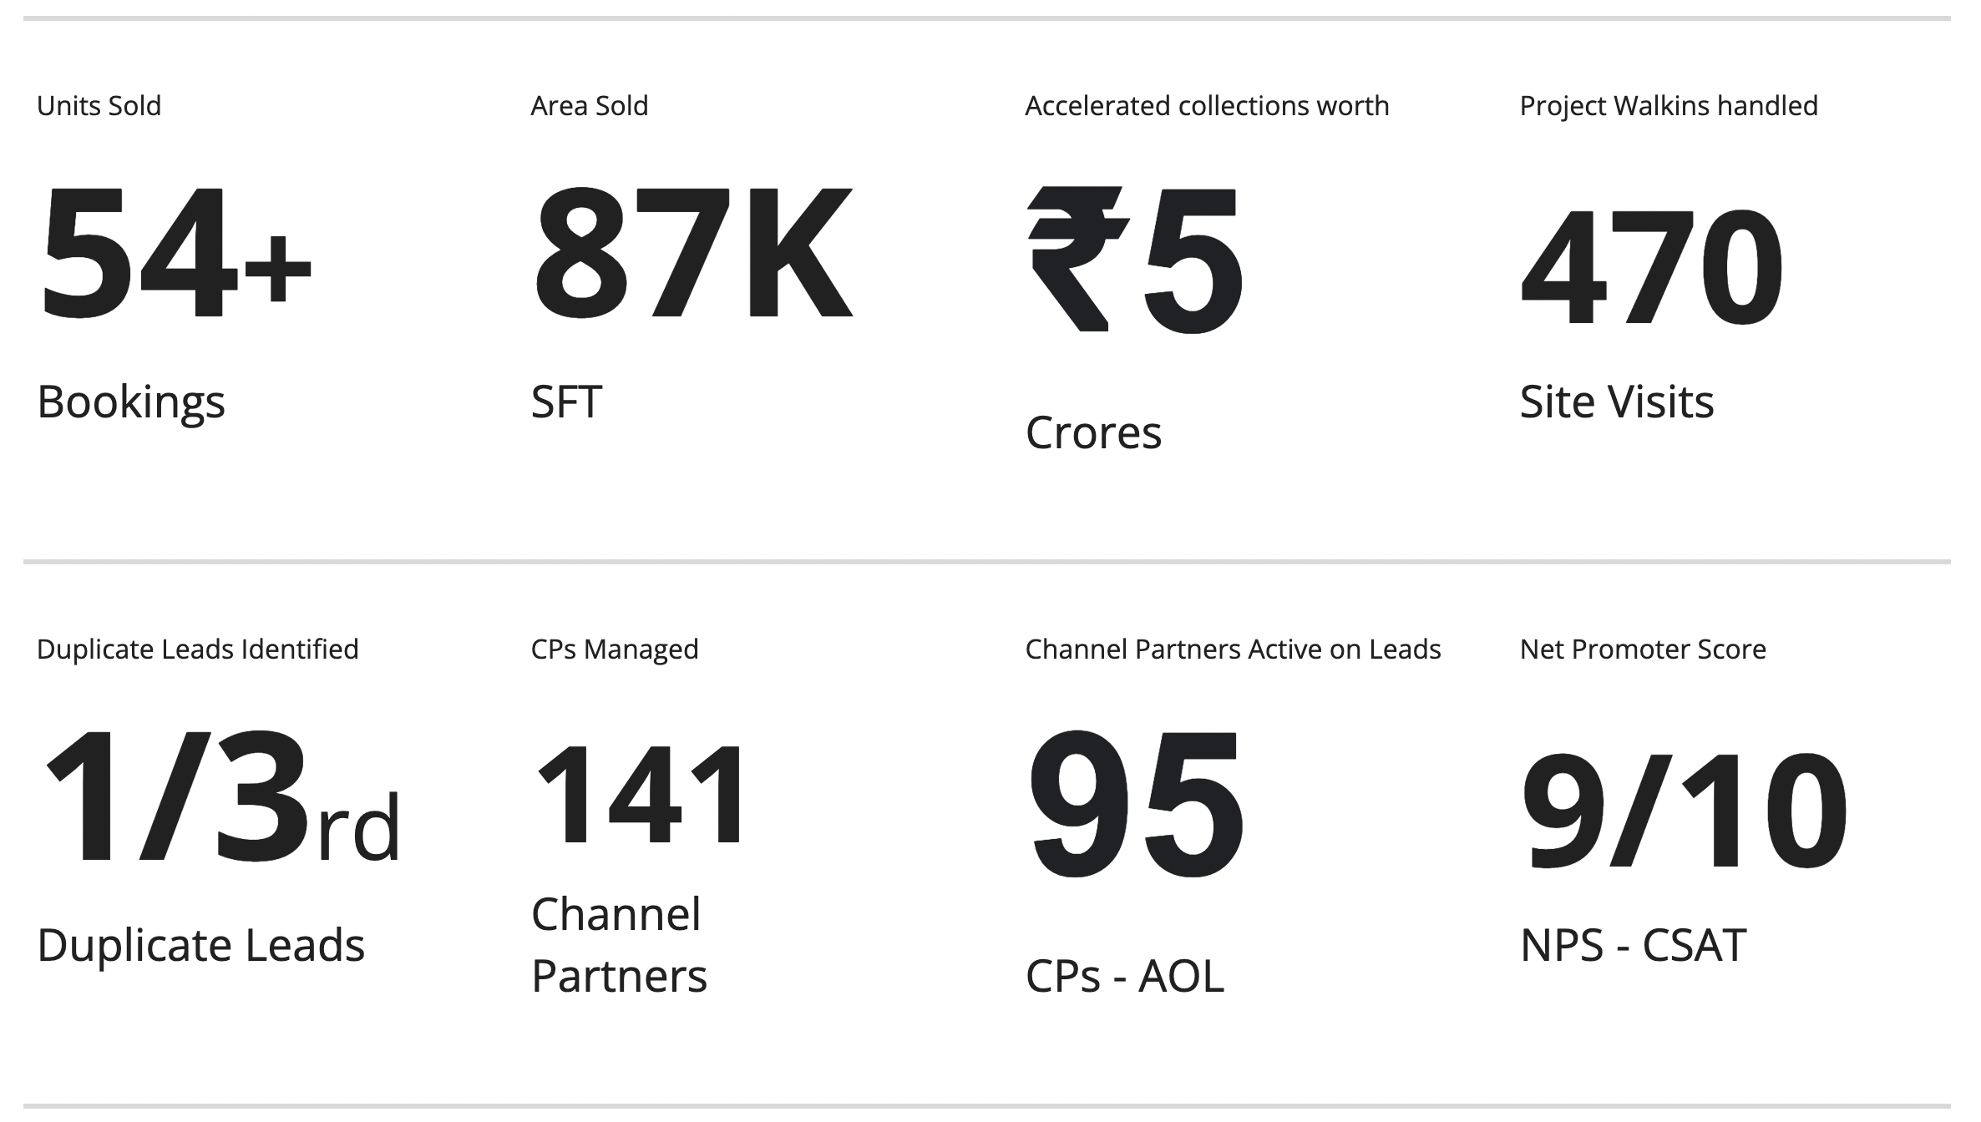The width and height of the screenshot is (1981, 1122).
Task: Select the 1/3rd fraction figure
Action: tap(220, 797)
